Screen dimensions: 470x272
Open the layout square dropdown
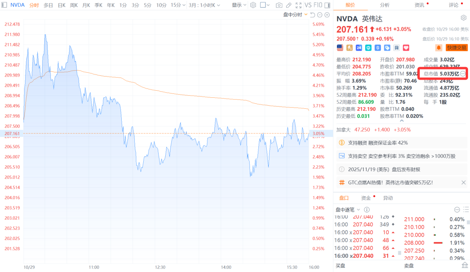[x=265, y=5]
